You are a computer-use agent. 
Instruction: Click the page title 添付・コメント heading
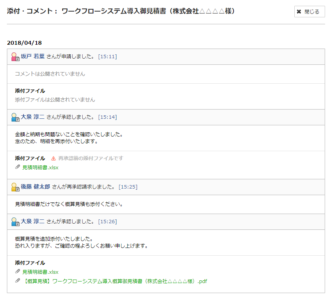click(x=121, y=11)
